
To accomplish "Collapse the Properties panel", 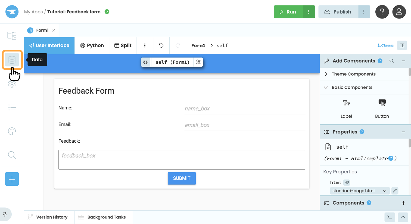I will coord(403,132).
